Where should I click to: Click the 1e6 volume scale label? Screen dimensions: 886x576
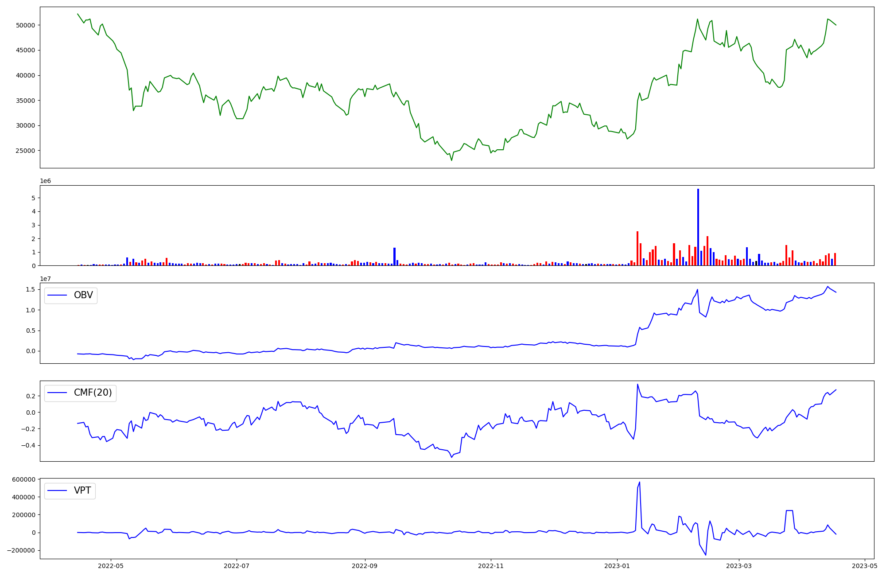click(x=45, y=181)
